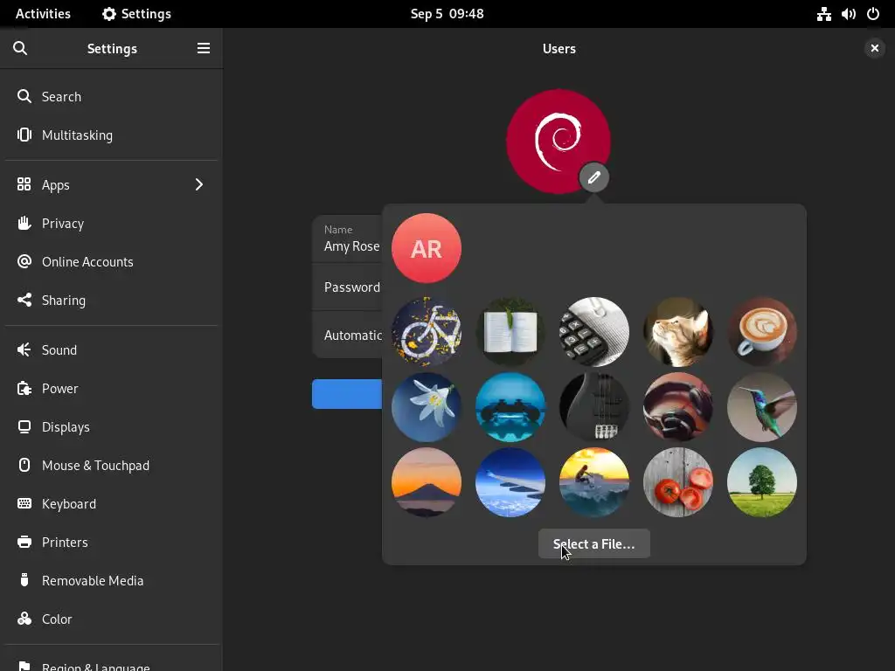The image size is (895, 671).
Task: Select the mountain sunset avatar image
Action: pyautogui.click(x=427, y=482)
